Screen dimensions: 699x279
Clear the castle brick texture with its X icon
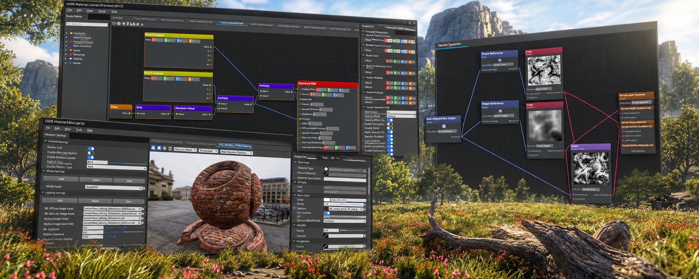[x=361, y=209]
